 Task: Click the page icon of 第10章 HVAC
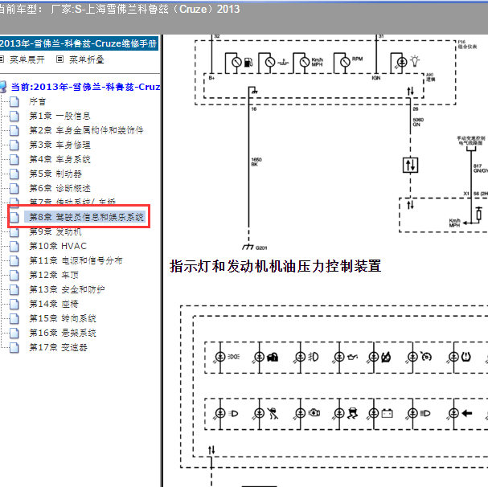[x=14, y=246]
